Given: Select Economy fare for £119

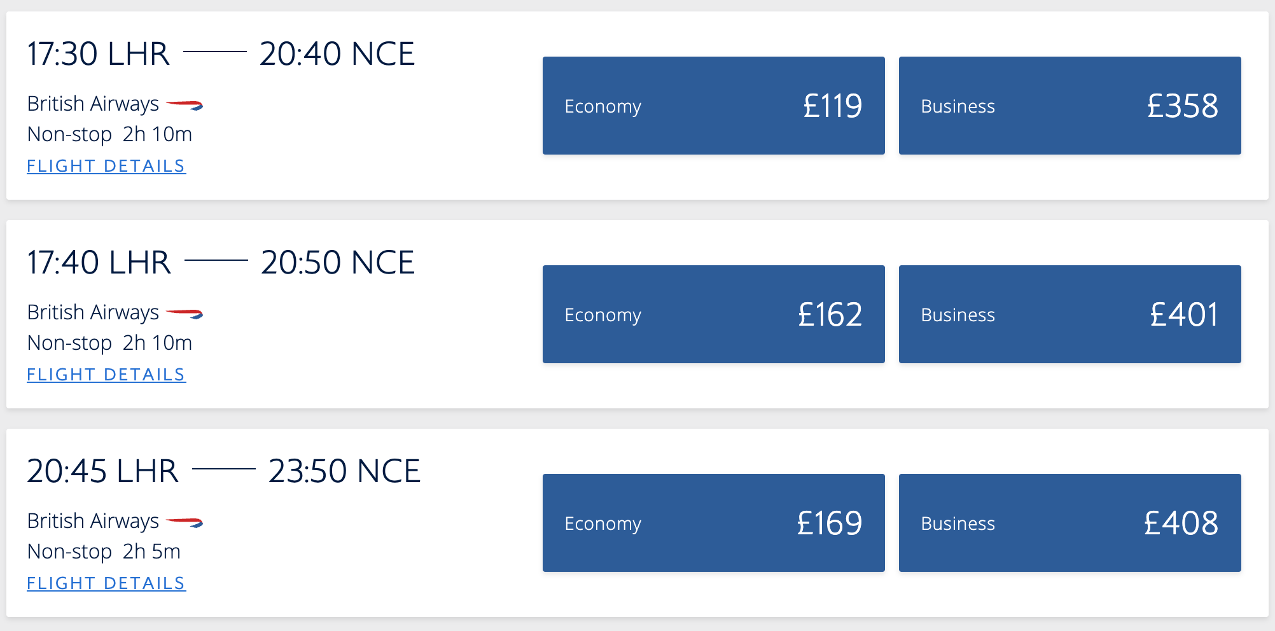Looking at the screenshot, I should click(713, 106).
